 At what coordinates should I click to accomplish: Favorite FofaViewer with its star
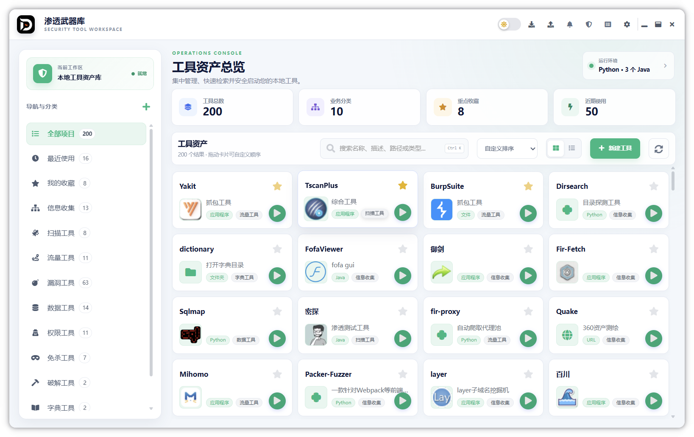pos(403,249)
